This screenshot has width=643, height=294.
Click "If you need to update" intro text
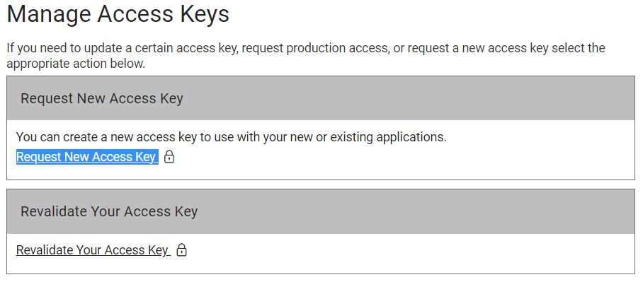pyautogui.click(x=64, y=48)
